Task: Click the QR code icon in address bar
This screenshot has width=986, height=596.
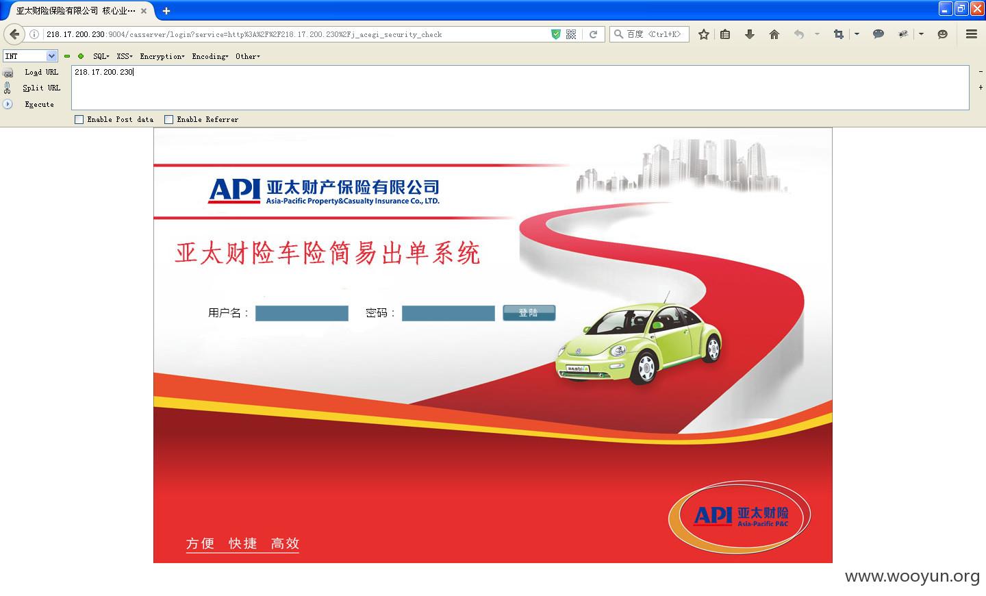Action: 571,34
